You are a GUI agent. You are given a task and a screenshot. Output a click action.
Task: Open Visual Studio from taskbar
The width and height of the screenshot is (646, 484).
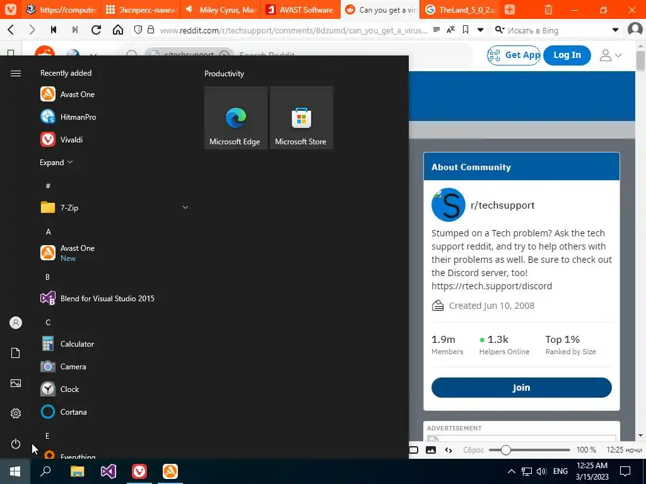[109, 471]
